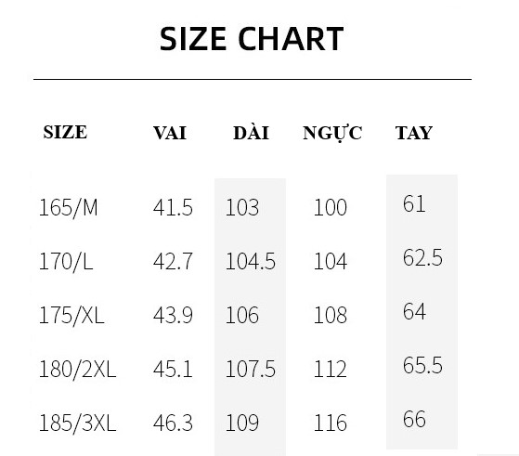Screen dimensions: 519x456
Task: Click shoulder value 43.9
Action: 173,315
